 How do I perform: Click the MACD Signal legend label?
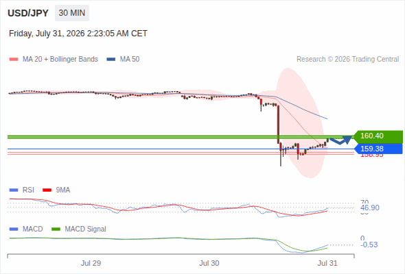pos(86,229)
